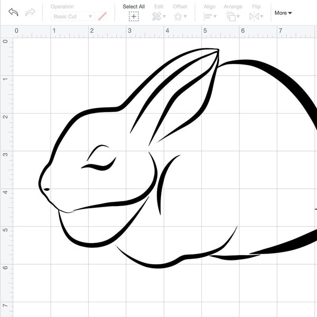The height and width of the screenshot is (317, 317).
Task: Click the Flip label text
Action: pos(256,7)
